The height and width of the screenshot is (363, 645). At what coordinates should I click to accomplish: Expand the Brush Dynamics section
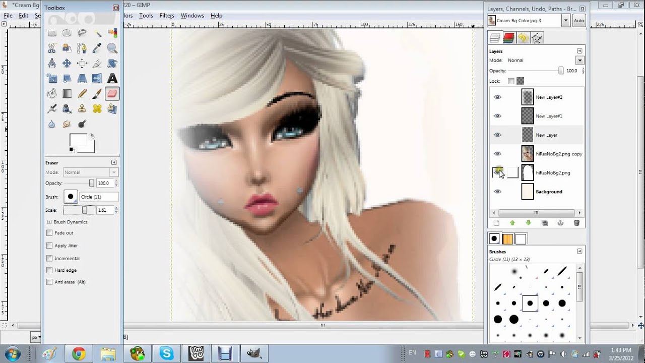[49, 222]
